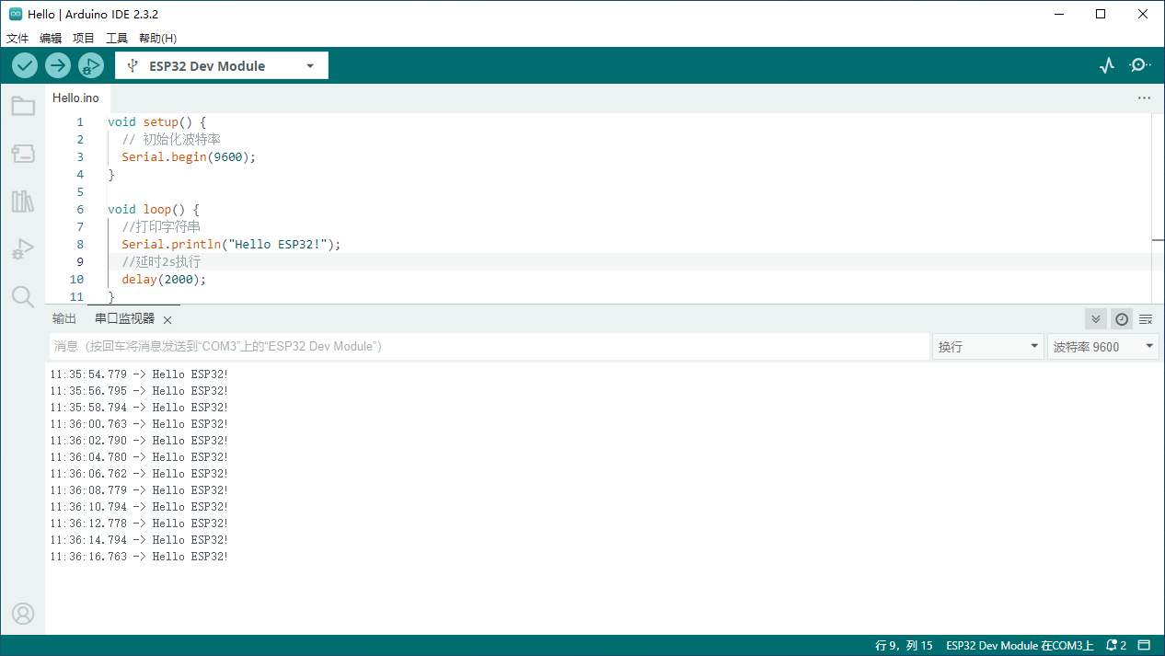The width and height of the screenshot is (1165, 656).
Task: Open the ESP32 Dev Module board selector
Action: pos(222,65)
